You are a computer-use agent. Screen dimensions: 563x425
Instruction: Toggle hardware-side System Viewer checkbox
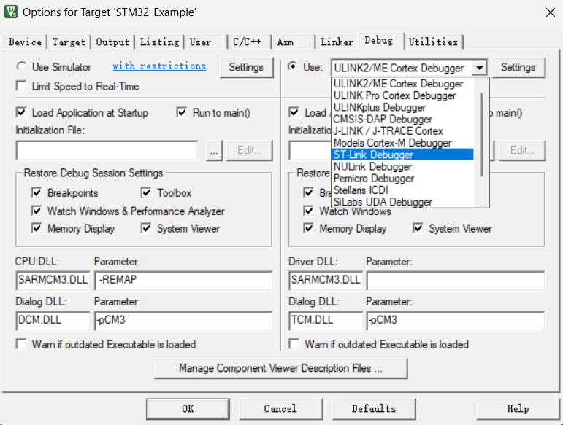pyautogui.click(x=418, y=228)
